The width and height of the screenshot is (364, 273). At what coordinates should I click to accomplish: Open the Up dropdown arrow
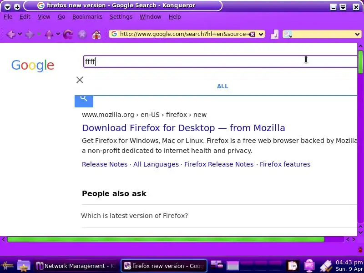(x=58, y=34)
